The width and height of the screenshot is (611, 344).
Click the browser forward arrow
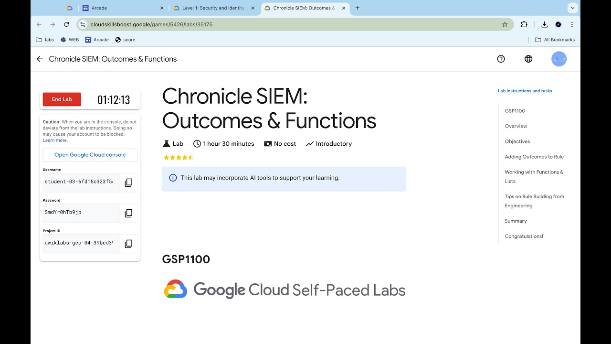[53, 24]
